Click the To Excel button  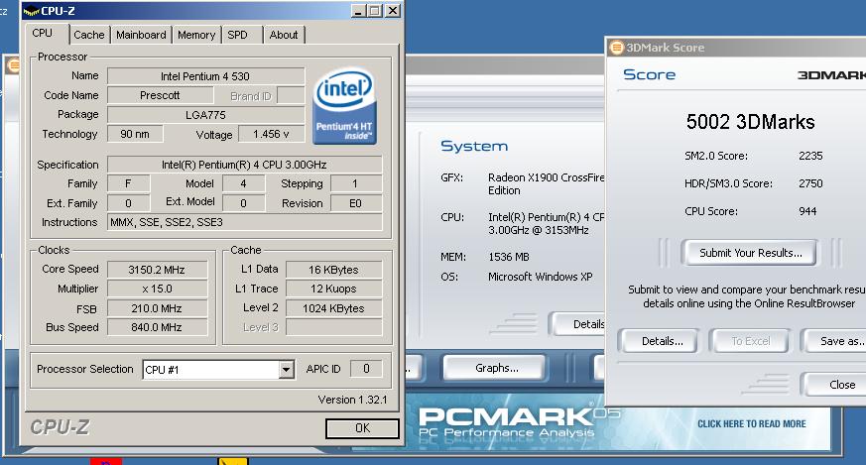click(751, 341)
